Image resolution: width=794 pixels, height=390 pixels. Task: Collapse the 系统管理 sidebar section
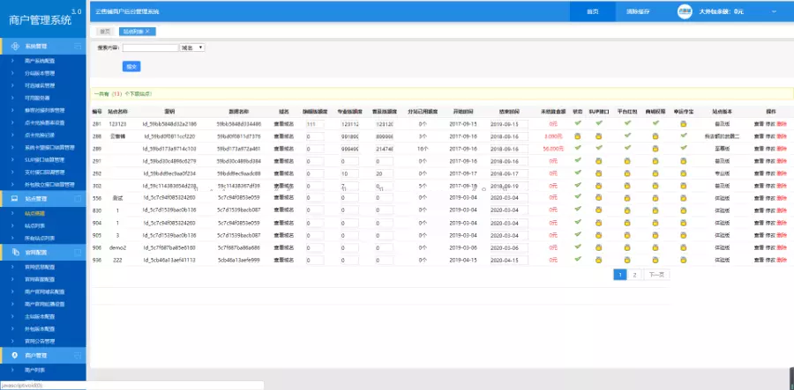point(78,46)
